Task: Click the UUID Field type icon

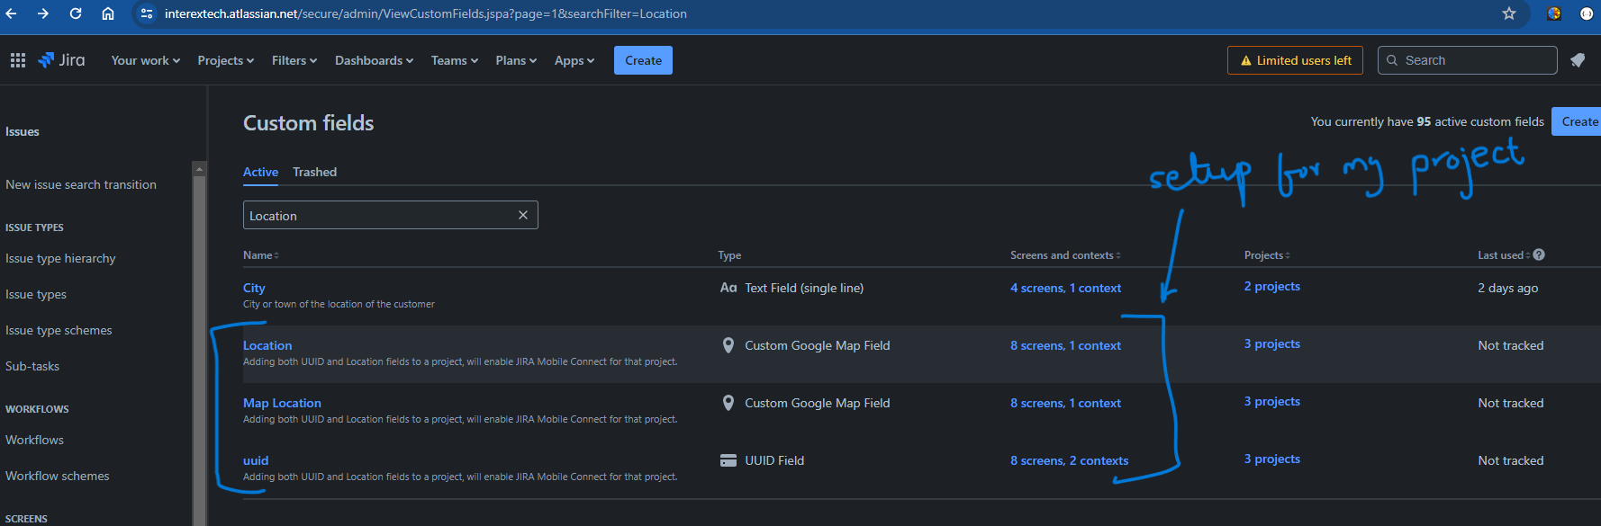Action: coord(728,460)
